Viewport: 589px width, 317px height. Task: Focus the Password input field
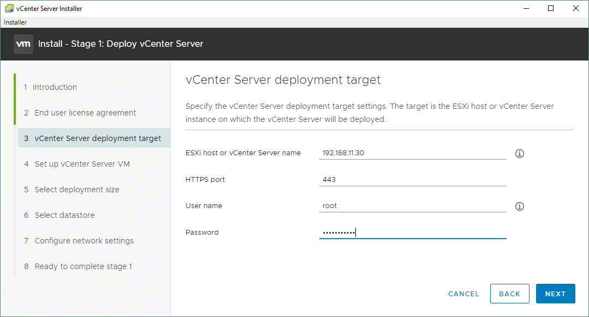[x=412, y=233]
